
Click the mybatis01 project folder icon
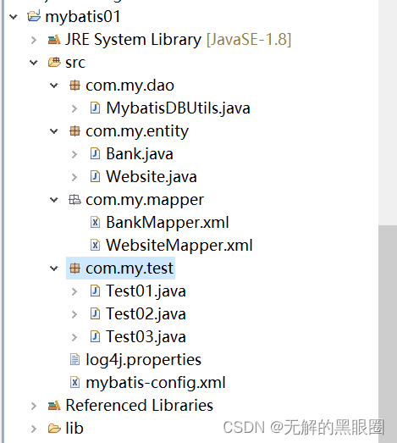(34, 16)
